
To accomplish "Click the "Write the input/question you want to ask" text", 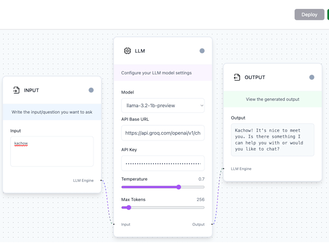I will (52, 112).
